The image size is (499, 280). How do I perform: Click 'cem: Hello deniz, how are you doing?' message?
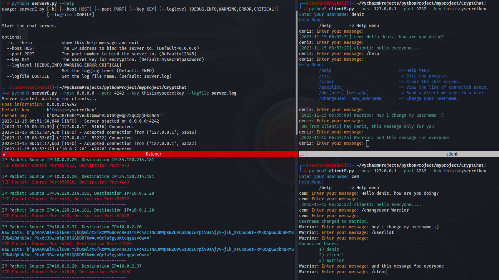coord(371,37)
